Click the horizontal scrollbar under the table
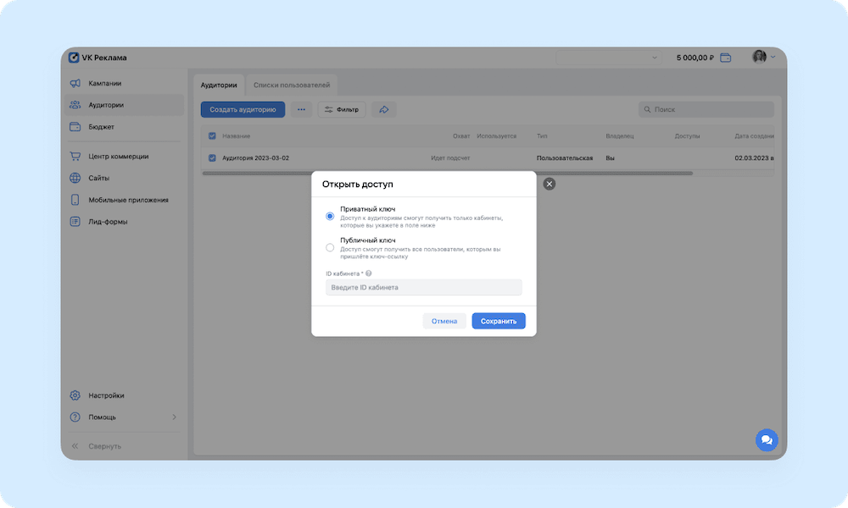Image resolution: width=848 pixels, height=508 pixels. [447, 174]
